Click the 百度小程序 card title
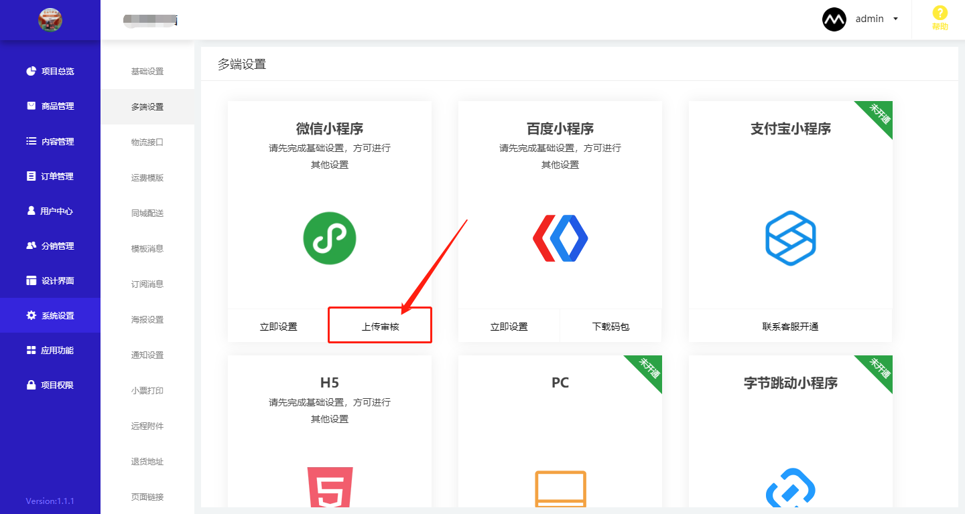The height and width of the screenshot is (514, 965). pyautogui.click(x=560, y=128)
